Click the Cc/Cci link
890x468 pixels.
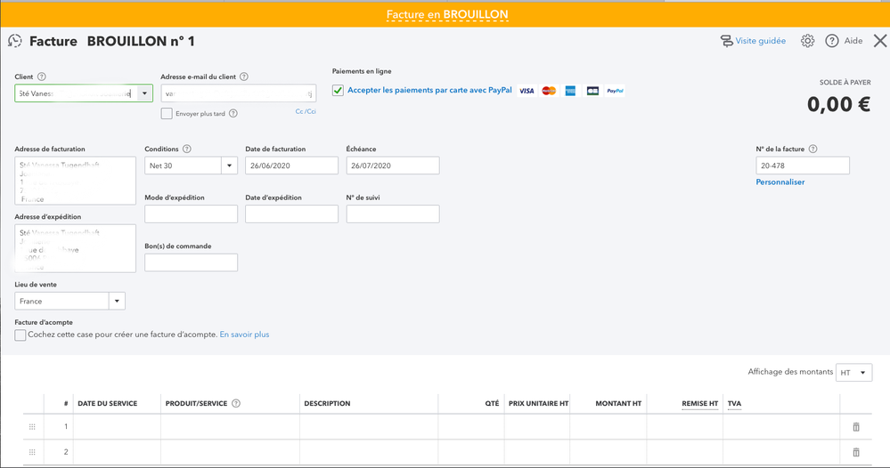[306, 111]
